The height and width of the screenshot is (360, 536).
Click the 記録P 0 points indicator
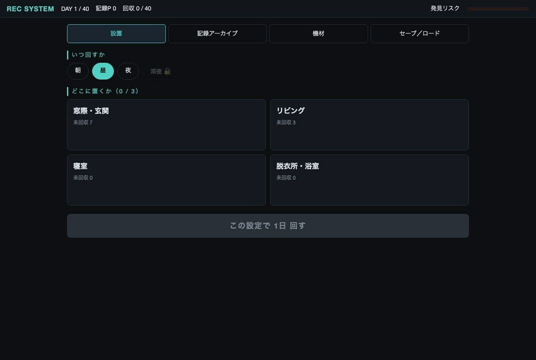tap(106, 9)
